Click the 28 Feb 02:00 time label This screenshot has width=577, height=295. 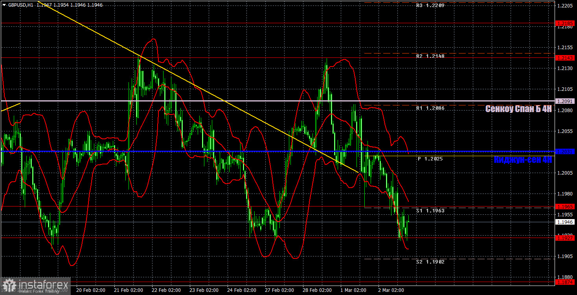click(x=318, y=290)
